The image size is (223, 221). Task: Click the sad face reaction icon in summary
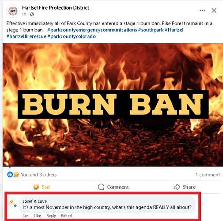click(16, 175)
